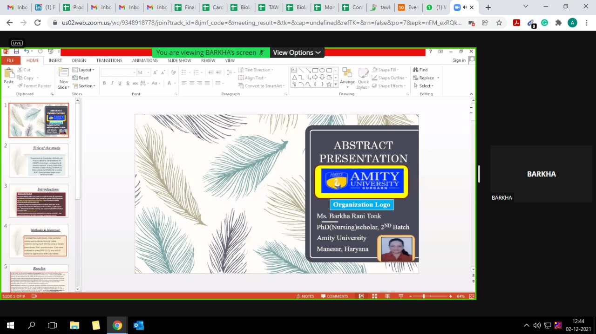Open the Layout dropdown
Image resolution: width=596 pixels, height=334 pixels.
84,70
